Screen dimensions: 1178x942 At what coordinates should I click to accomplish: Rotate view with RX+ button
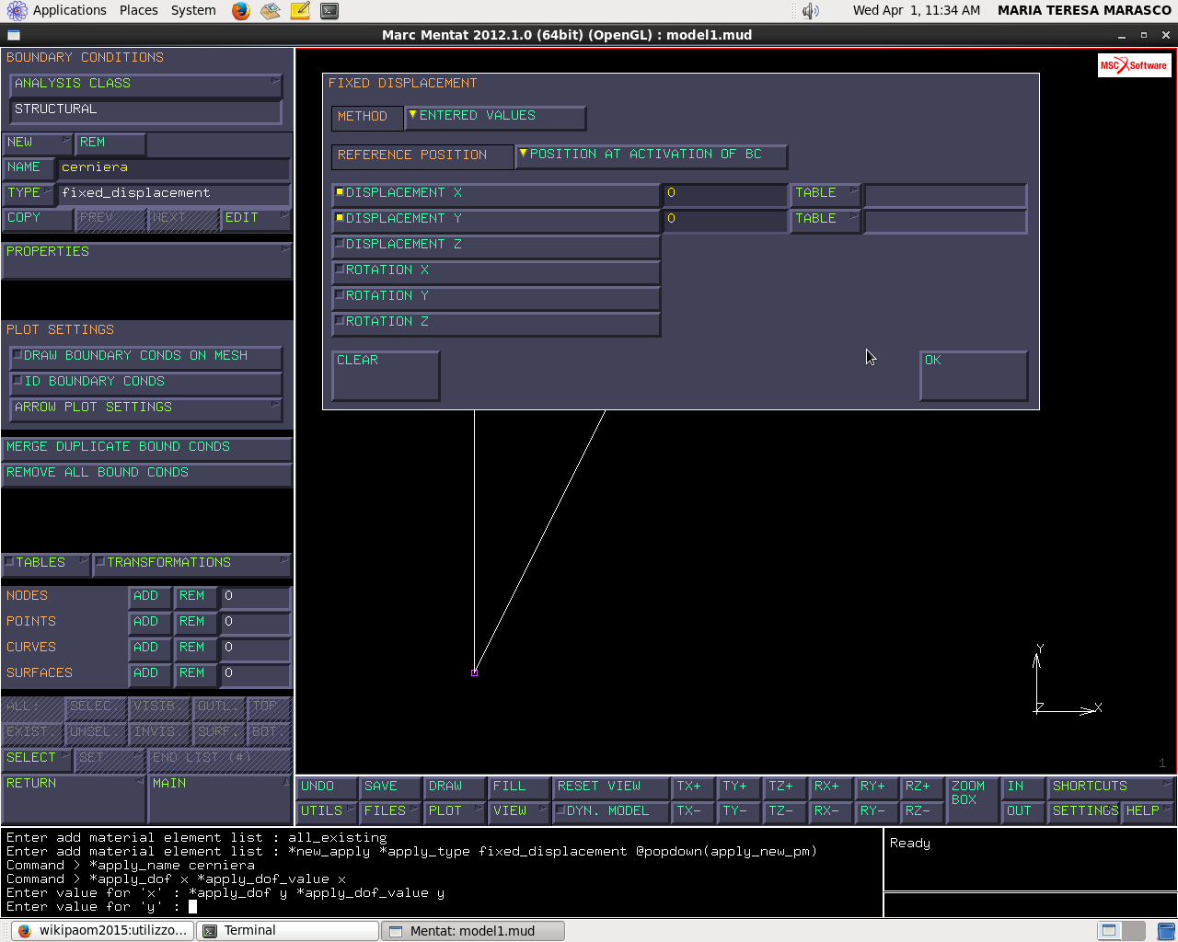831,787
